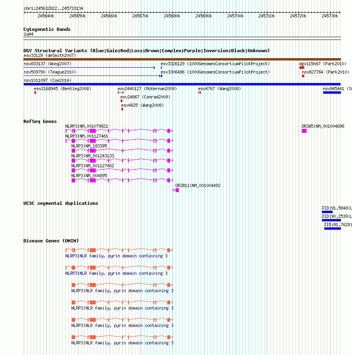Click the magenta OR2W5 gene box
This screenshot has height=355, width=352.
click(304, 131)
